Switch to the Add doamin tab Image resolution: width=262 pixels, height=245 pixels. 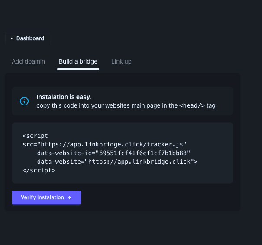click(x=28, y=61)
